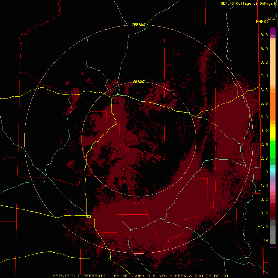Pick the cyan band of the color bar
The height and width of the screenshot is (278, 278).
click(273, 170)
